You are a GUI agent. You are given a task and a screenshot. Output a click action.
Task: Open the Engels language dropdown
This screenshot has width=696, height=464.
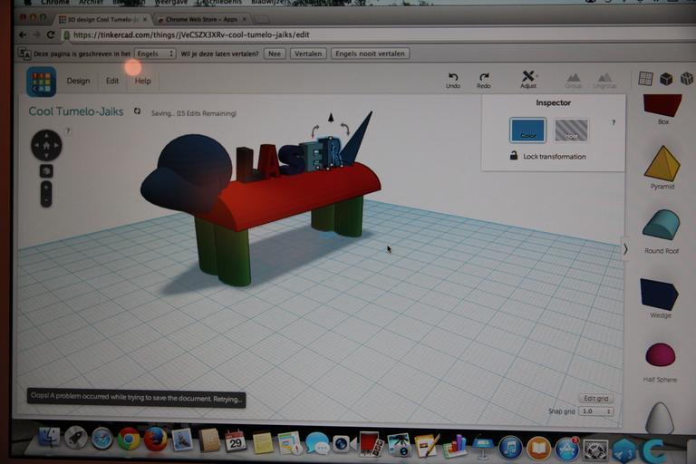pos(154,53)
